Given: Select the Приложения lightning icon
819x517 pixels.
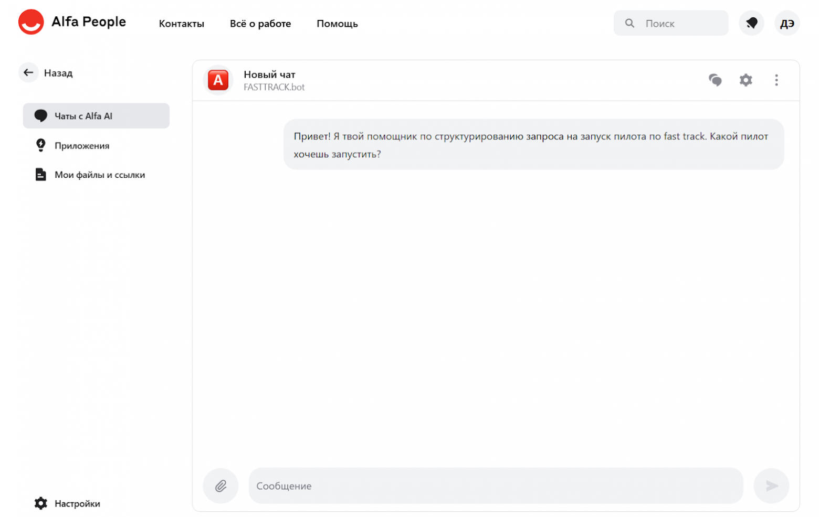Looking at the screenshot, I should tap(40, 145).
